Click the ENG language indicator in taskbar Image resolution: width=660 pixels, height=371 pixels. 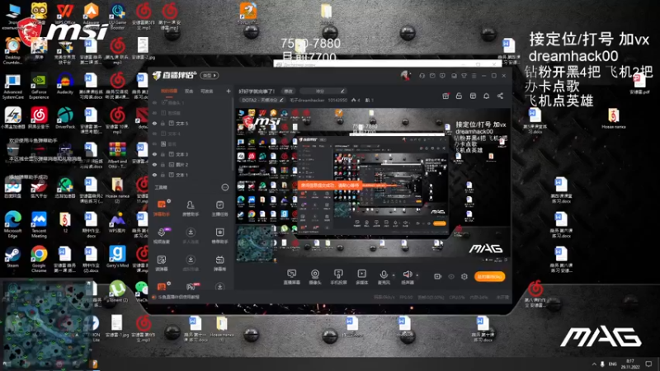[x=612, y=364]
